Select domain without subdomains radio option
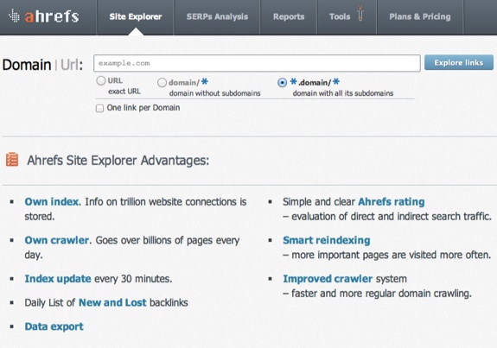Screen dimensions: 497x348 pos(162,83)
